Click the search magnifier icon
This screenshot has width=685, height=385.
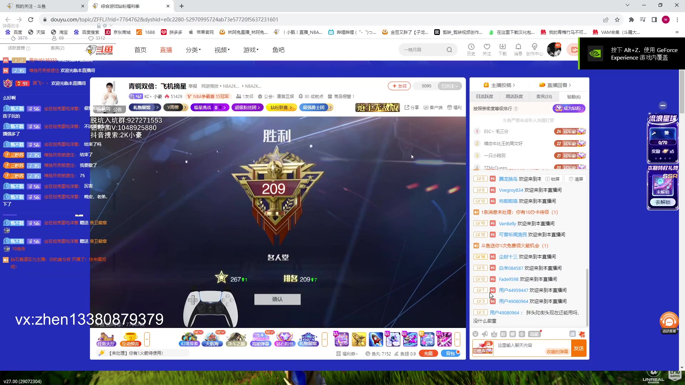tap(449, 50)
